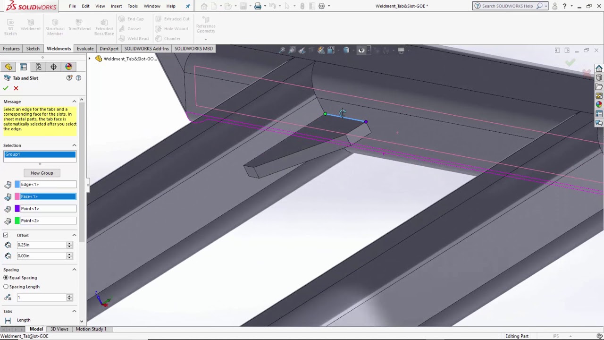This screenshot has height=340, width=604.
Task: Expand the Weldment_Tab&Slot-GO flyout tree arrow
Action: [89, 59]
